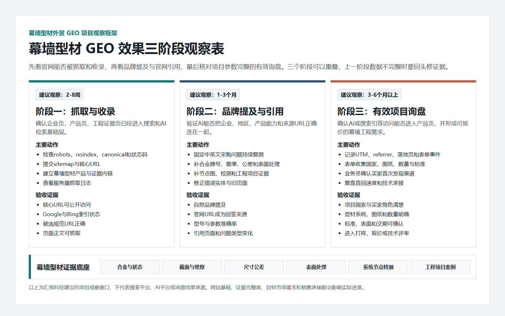Click 复盘首回速度和技术承接 item

tap(374, 183)
